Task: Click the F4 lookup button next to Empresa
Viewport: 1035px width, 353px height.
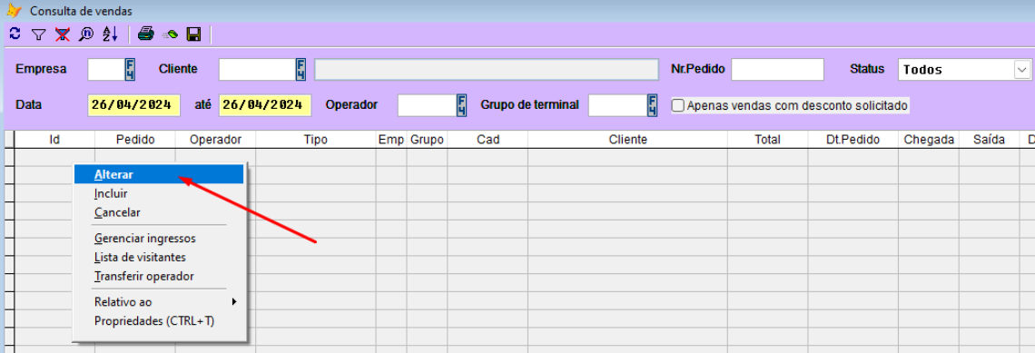Action: click(x=130, y=69)
